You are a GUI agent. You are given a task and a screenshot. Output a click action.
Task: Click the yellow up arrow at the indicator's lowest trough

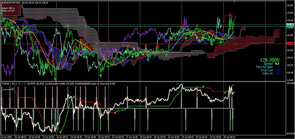point(60,132)
